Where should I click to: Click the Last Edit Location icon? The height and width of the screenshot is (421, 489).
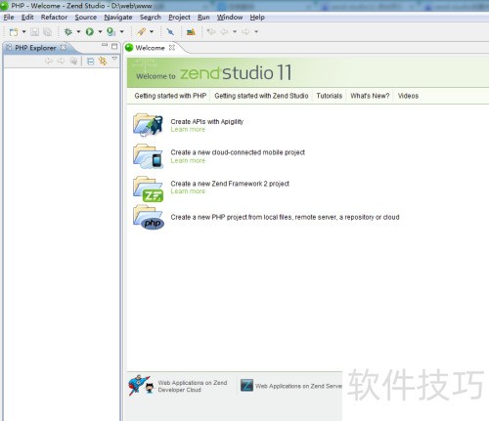click(x=211, y=32)
